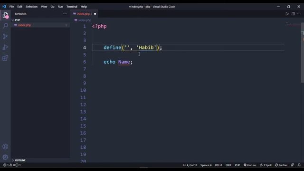Image resolution: width=304 pixels, height=171 pixels.
Task: Click the feedback icon in status bar
Action: click(x=293, y=165)
